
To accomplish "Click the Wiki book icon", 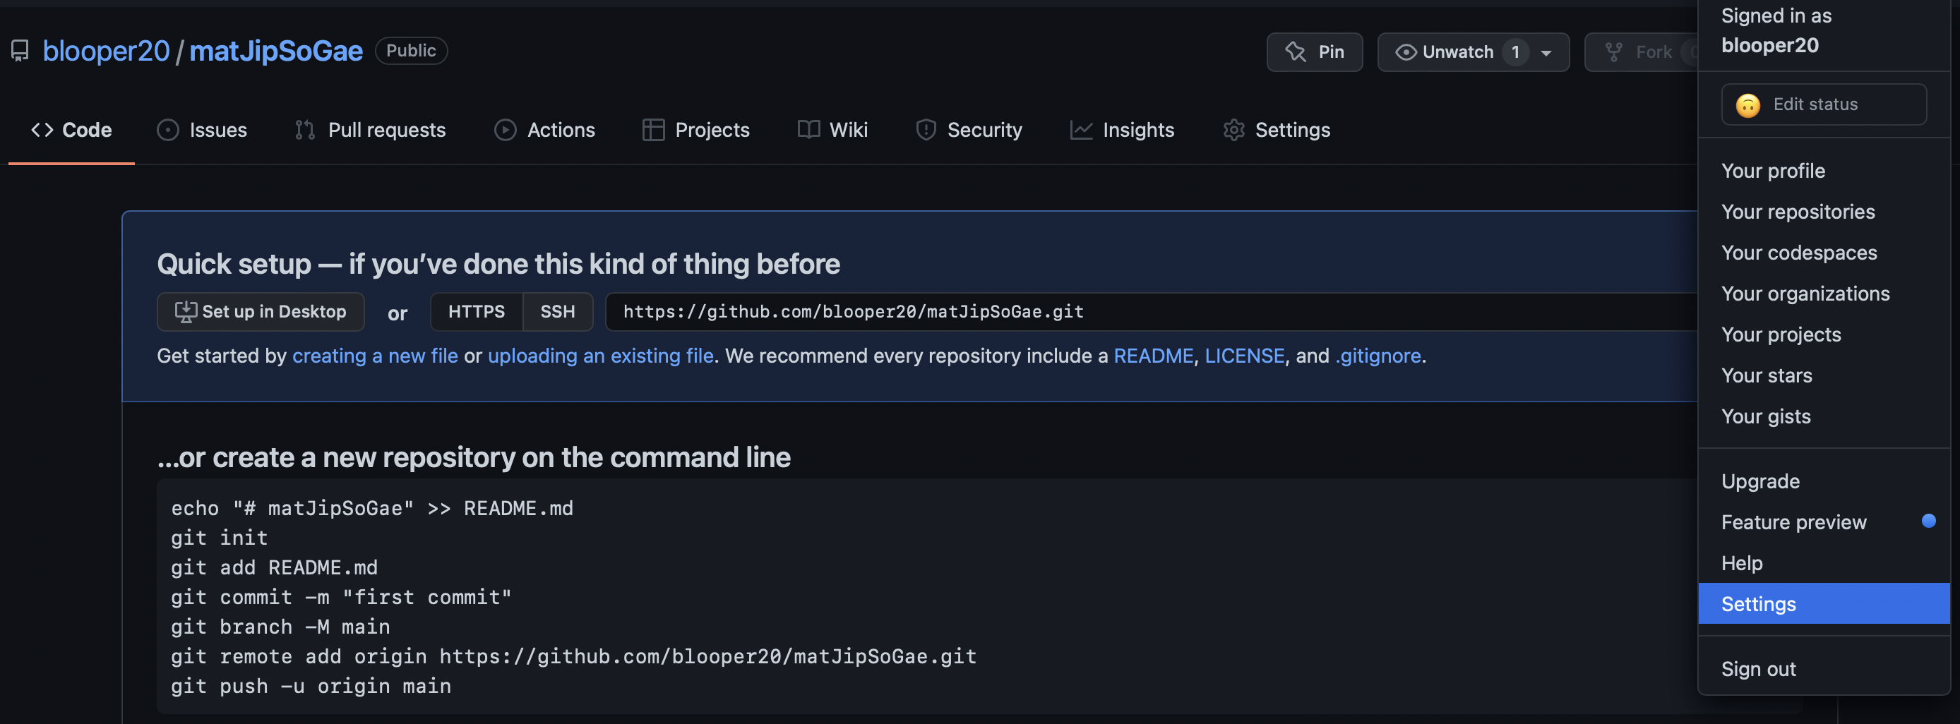I will [808, 130].
